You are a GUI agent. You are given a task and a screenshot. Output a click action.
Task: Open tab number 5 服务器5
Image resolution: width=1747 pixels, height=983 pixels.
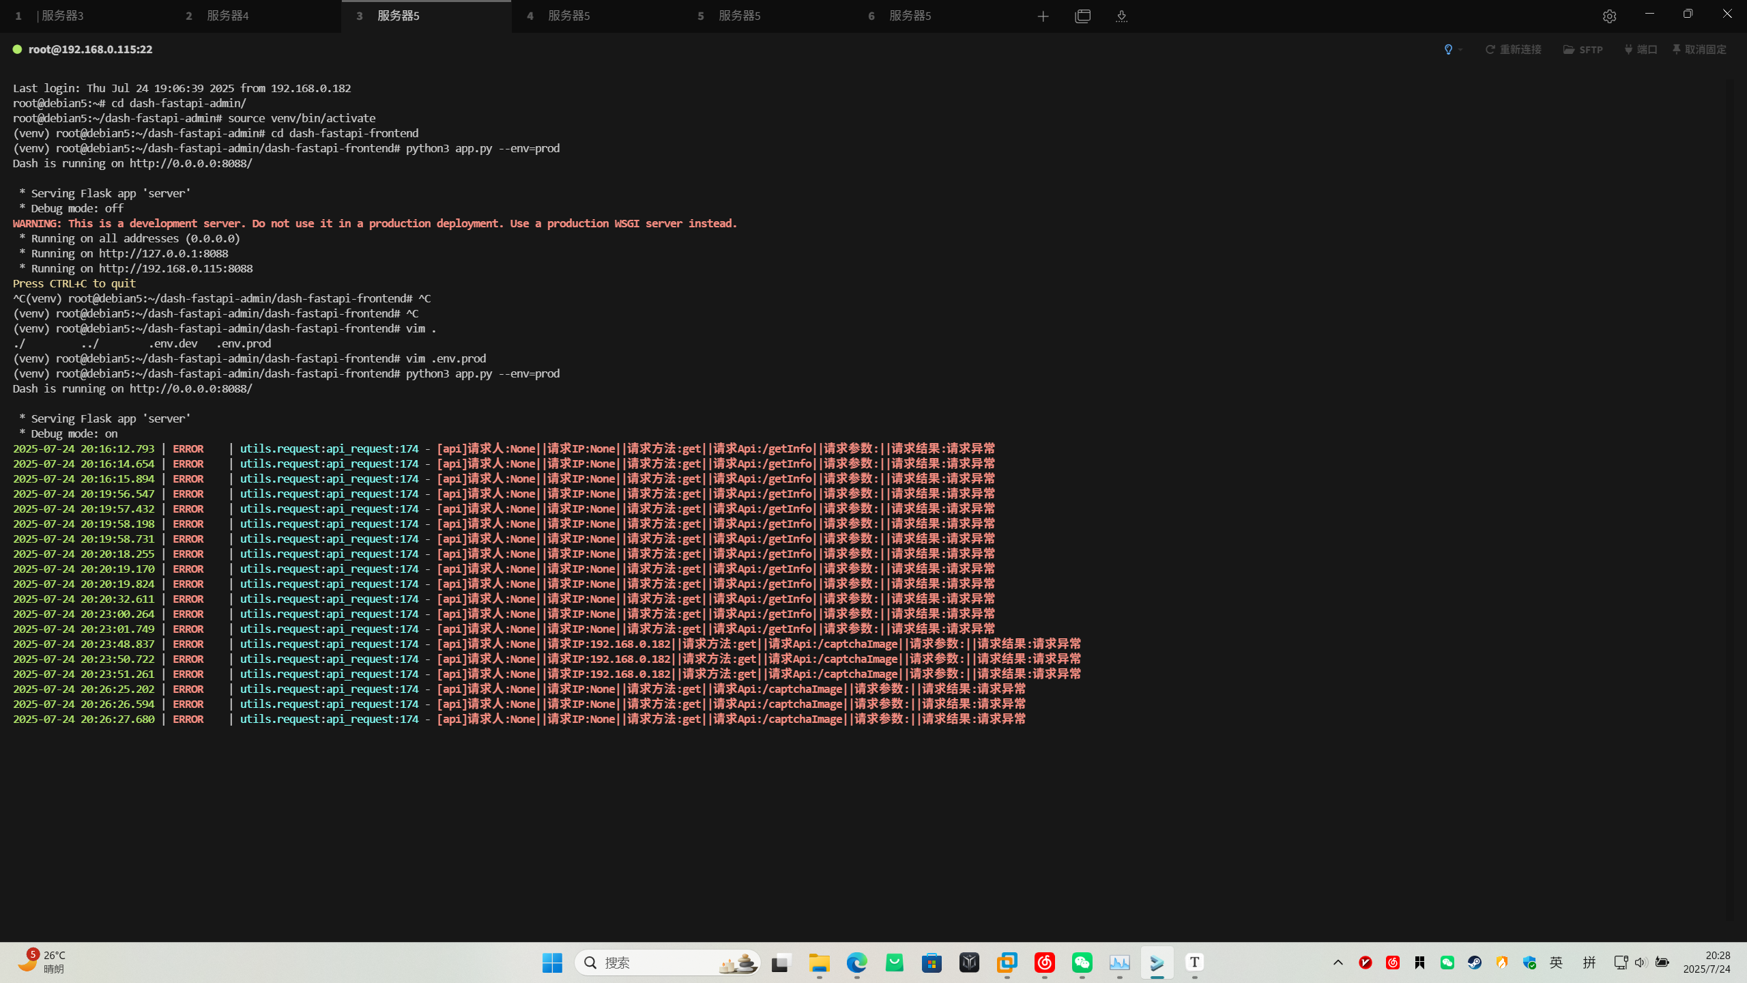point(768,16)
